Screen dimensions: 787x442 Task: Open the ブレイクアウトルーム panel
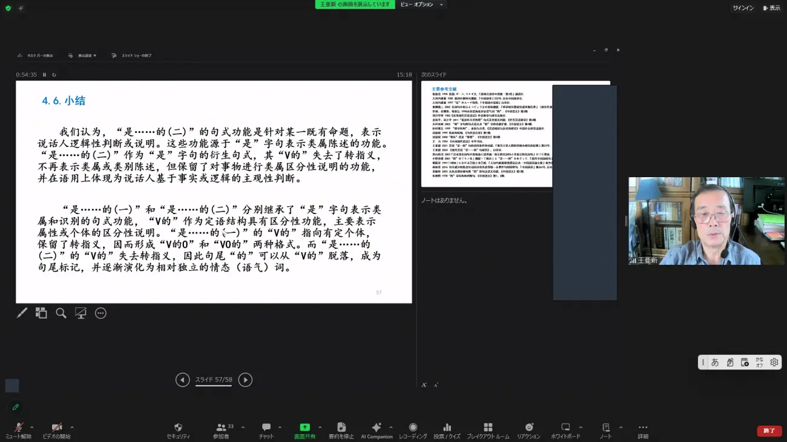[x=487, y=430]
